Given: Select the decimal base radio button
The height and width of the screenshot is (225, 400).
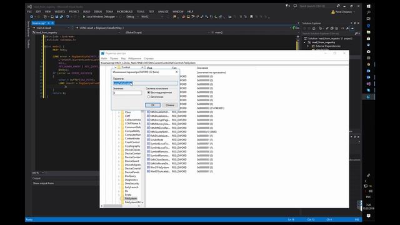Looking at the screenshot, I should tap(149, 97).
